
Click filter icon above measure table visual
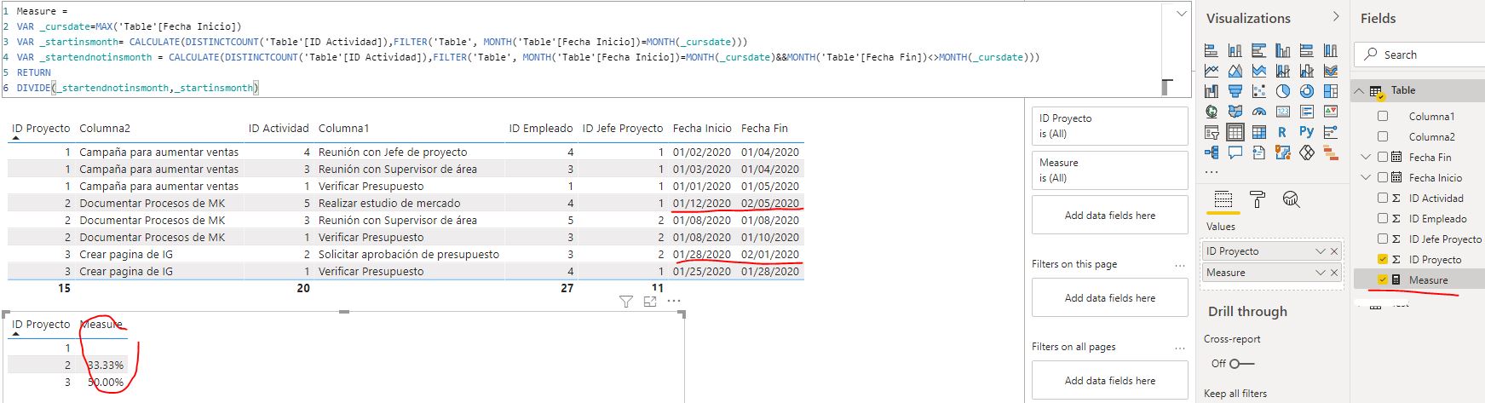[626, 302]
